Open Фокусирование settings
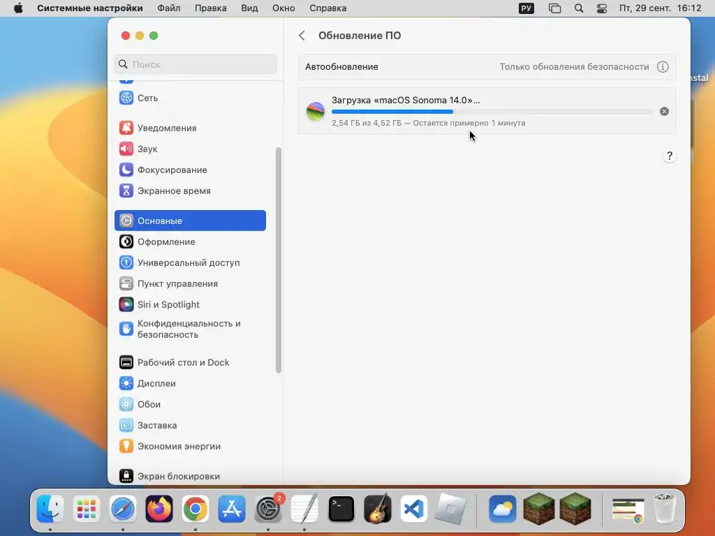 click(190, 170)
